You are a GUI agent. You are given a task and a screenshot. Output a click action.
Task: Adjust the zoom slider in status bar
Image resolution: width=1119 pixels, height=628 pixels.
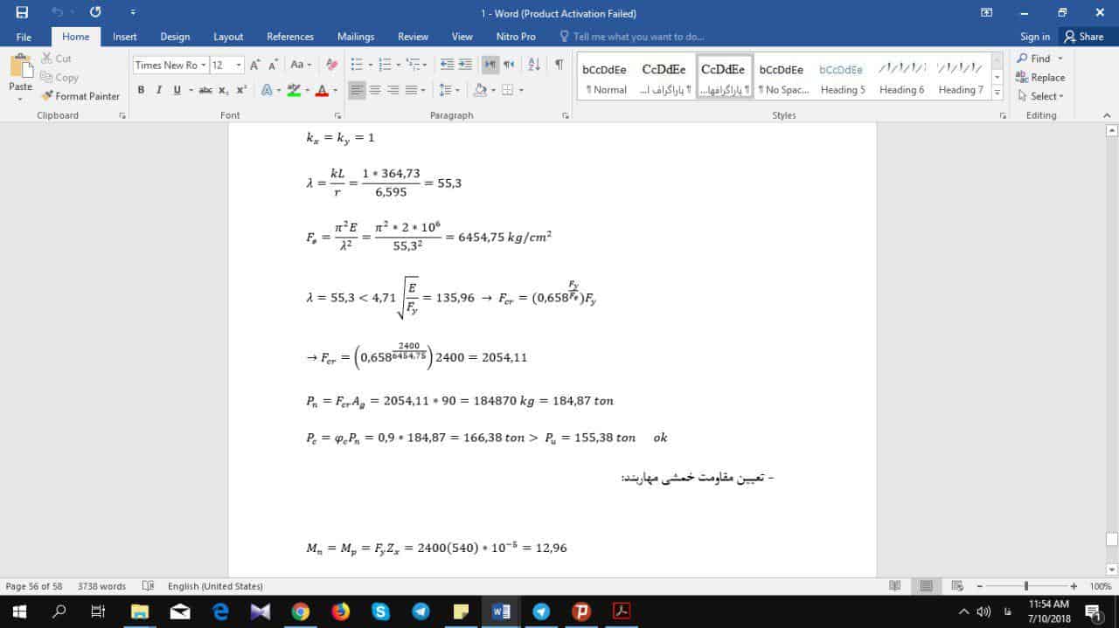click(1026, 586)
